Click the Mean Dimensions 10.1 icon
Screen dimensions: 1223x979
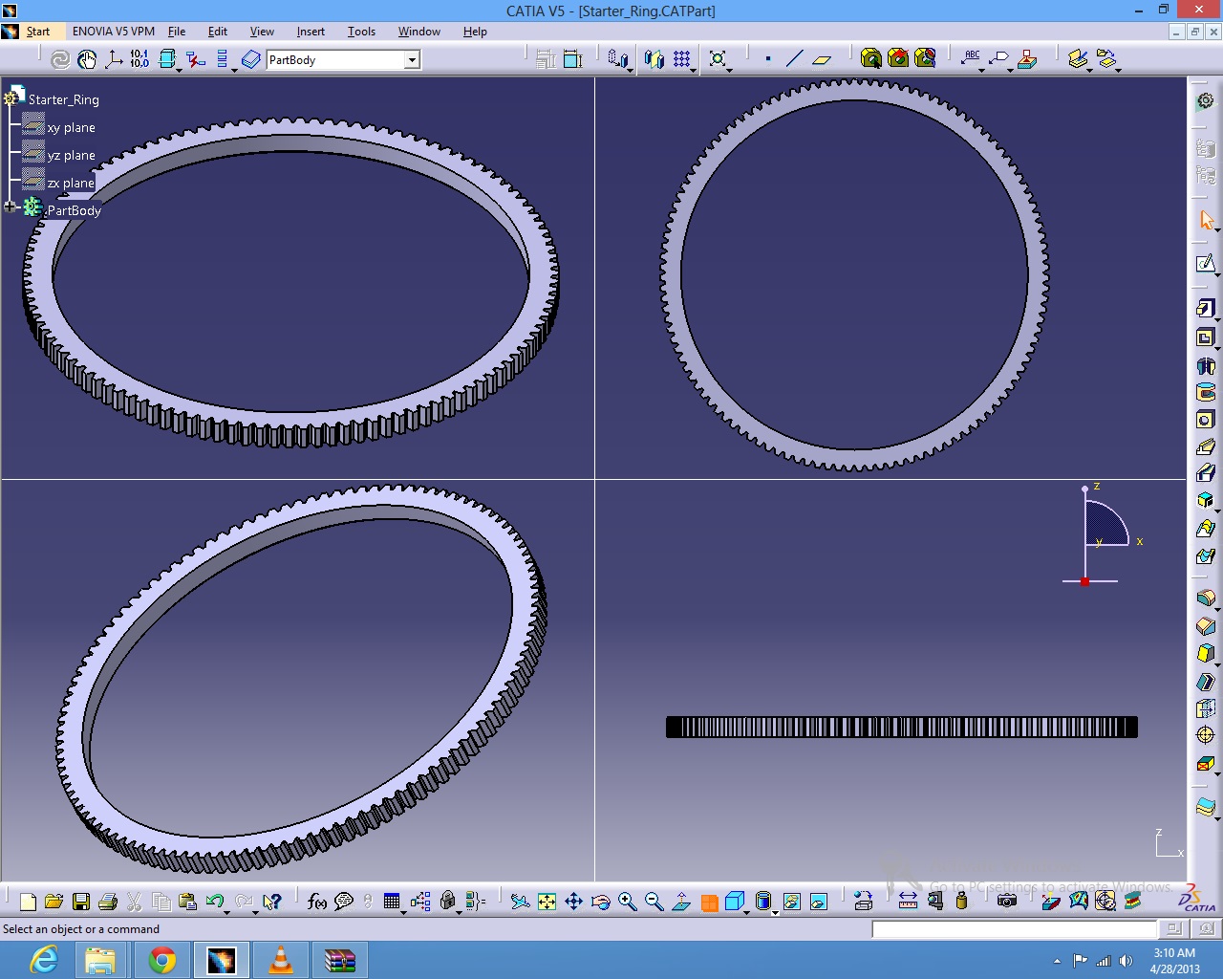pos(139,59)
